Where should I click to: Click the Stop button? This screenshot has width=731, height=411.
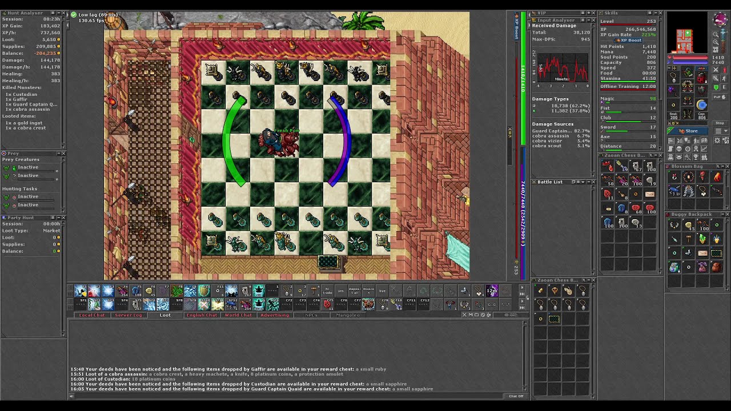[720, 123]
